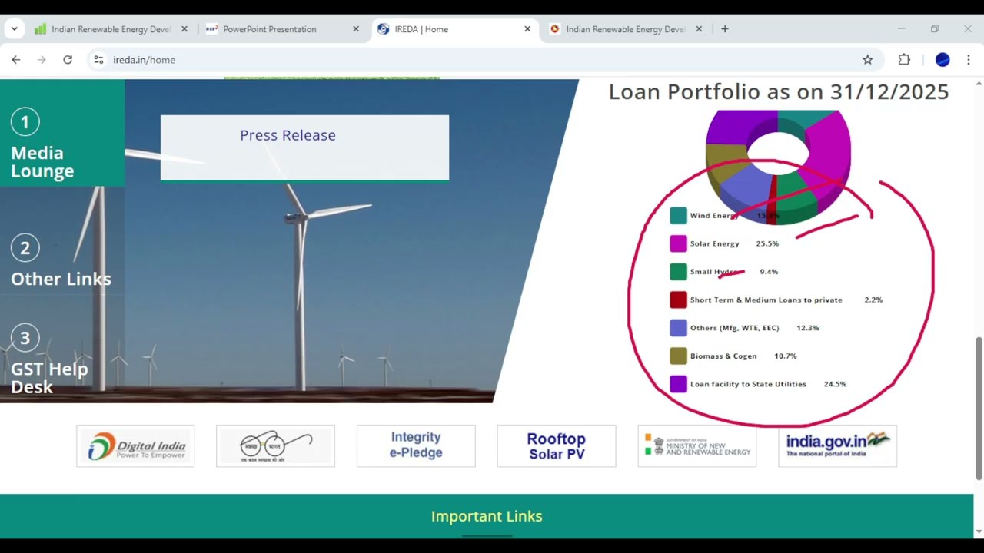984x553 pixels.
Task: Click the Wind Energy teal legend swatch
Action: click(678, 216)
